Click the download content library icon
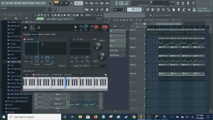This screenshot has height=120, width=213. click(194, 10)
